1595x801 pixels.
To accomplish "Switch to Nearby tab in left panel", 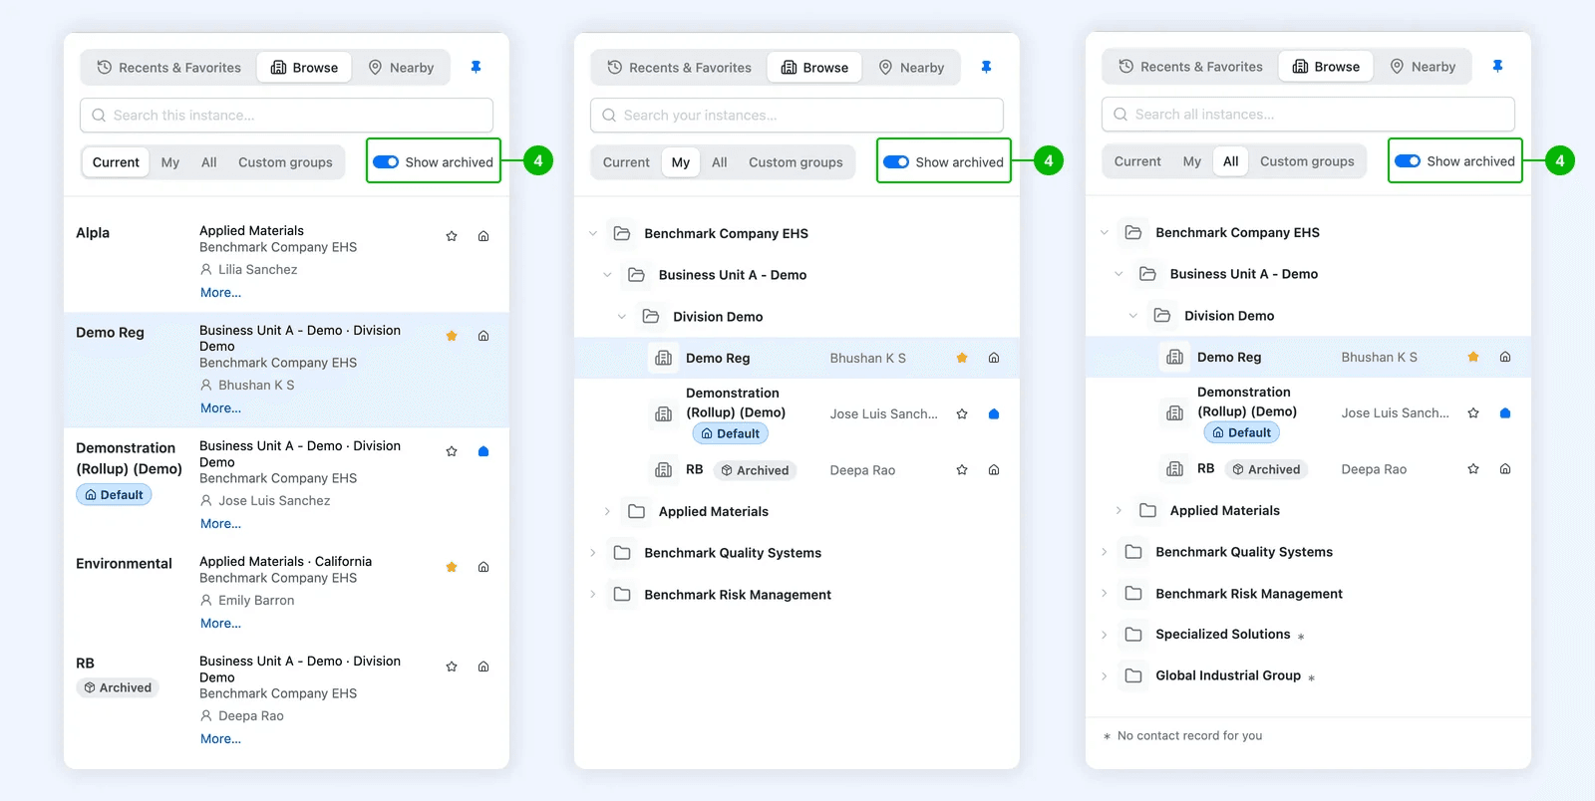I will 401,68.
